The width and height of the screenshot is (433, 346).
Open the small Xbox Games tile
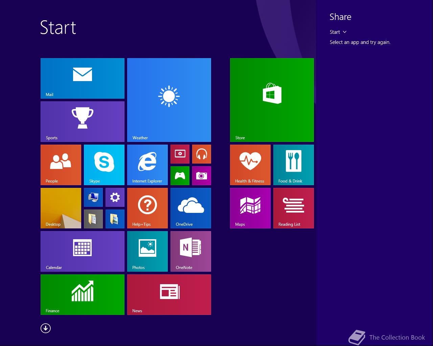tap(180, 176)
